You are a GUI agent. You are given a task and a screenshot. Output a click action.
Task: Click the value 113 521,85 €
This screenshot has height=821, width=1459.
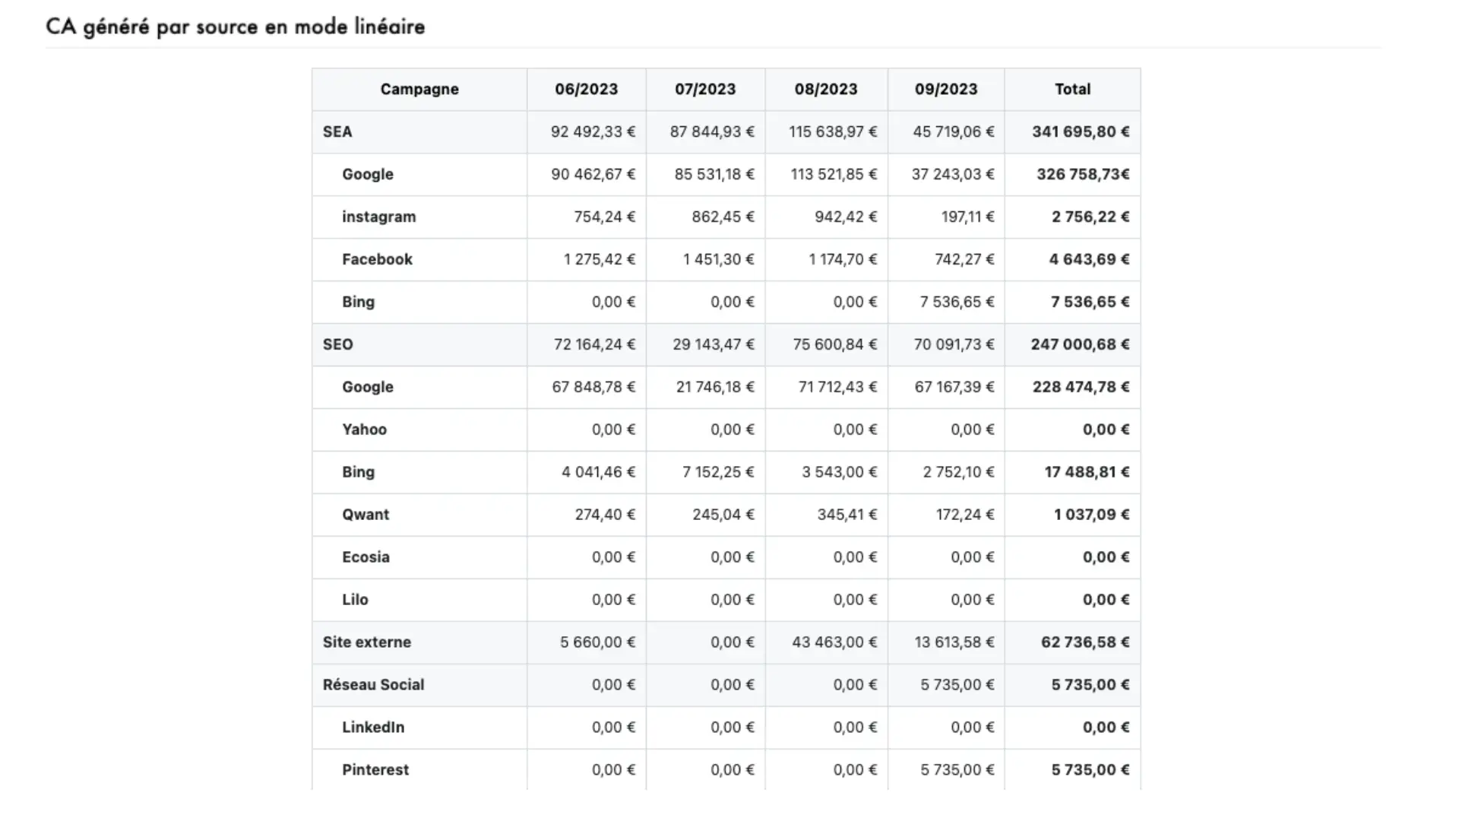(834, 174)
